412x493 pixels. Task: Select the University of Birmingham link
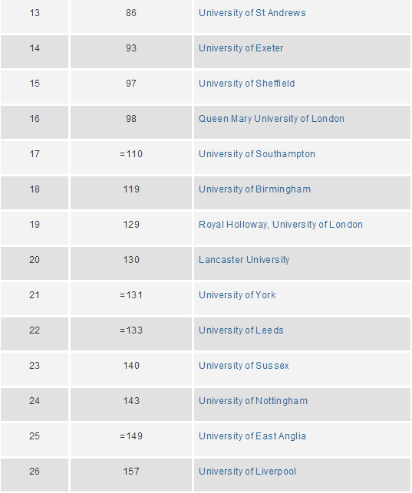255,189
